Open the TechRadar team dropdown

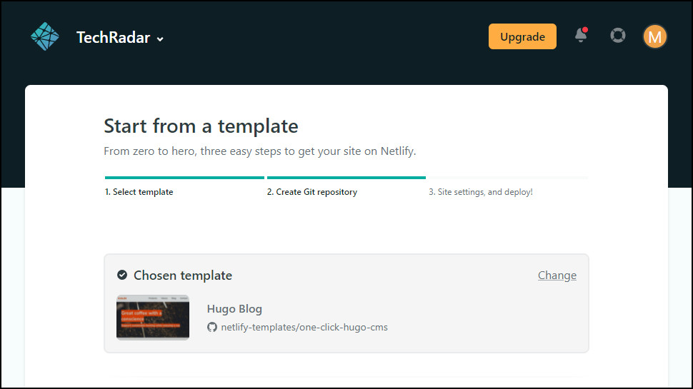120,38
